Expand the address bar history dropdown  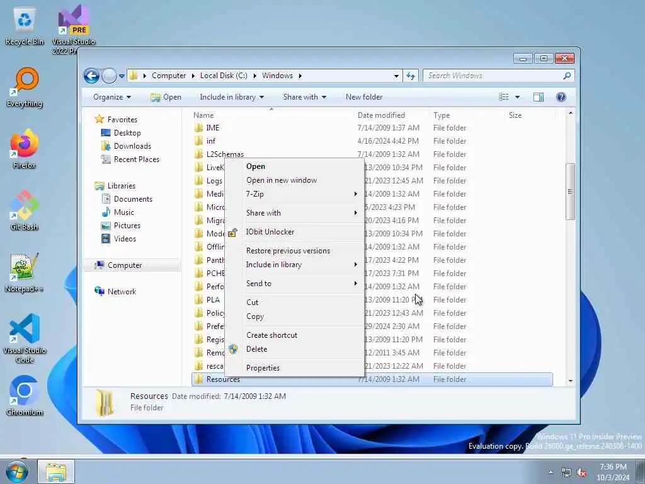[x=396, y=76]
